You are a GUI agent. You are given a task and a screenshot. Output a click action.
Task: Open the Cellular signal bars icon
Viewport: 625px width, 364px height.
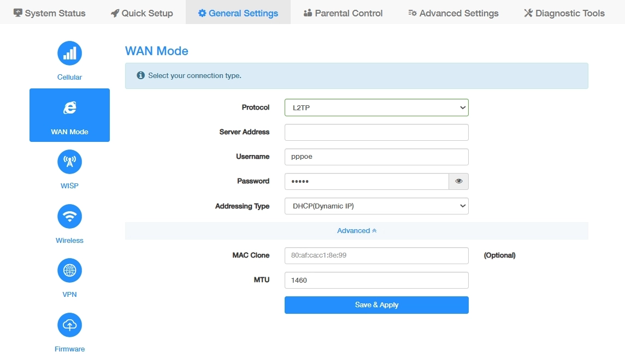69,53
